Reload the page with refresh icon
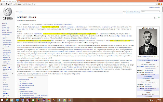163x102 pixels. click(6, 4)
